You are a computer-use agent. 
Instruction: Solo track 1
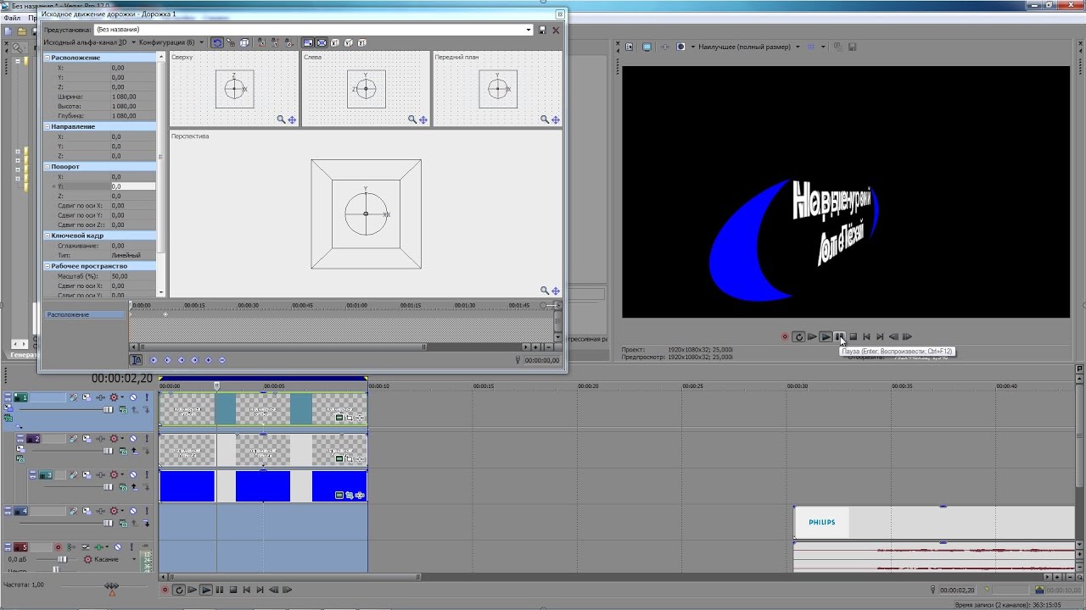point(147,397)
